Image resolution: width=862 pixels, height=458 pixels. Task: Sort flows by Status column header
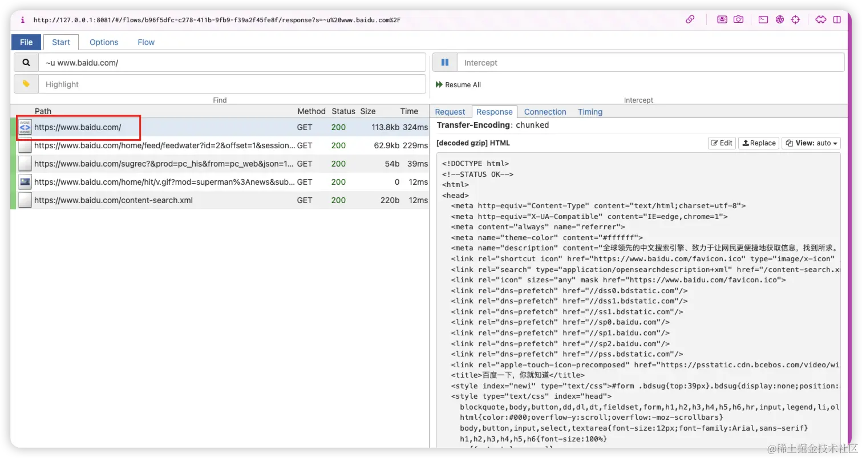tap(343, 111)
